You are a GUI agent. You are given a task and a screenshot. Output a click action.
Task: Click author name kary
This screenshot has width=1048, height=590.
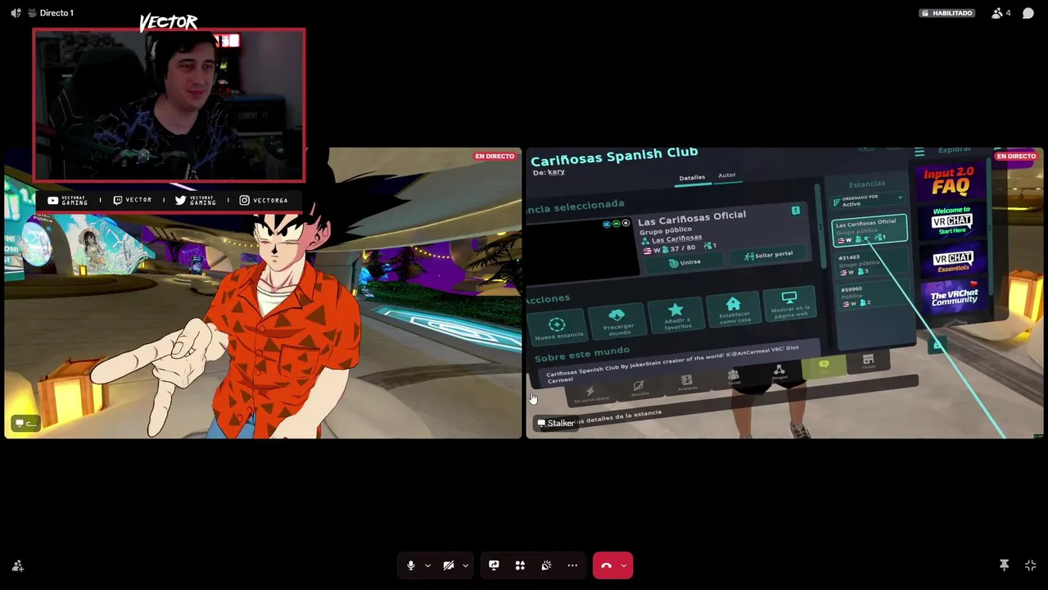(557, 172)
